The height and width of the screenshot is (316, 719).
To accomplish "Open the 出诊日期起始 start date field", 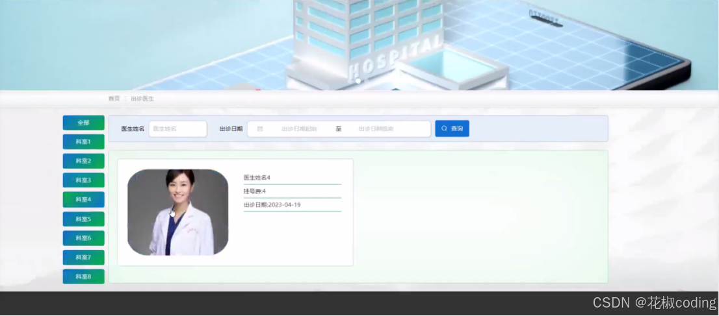I will [299, 128].
